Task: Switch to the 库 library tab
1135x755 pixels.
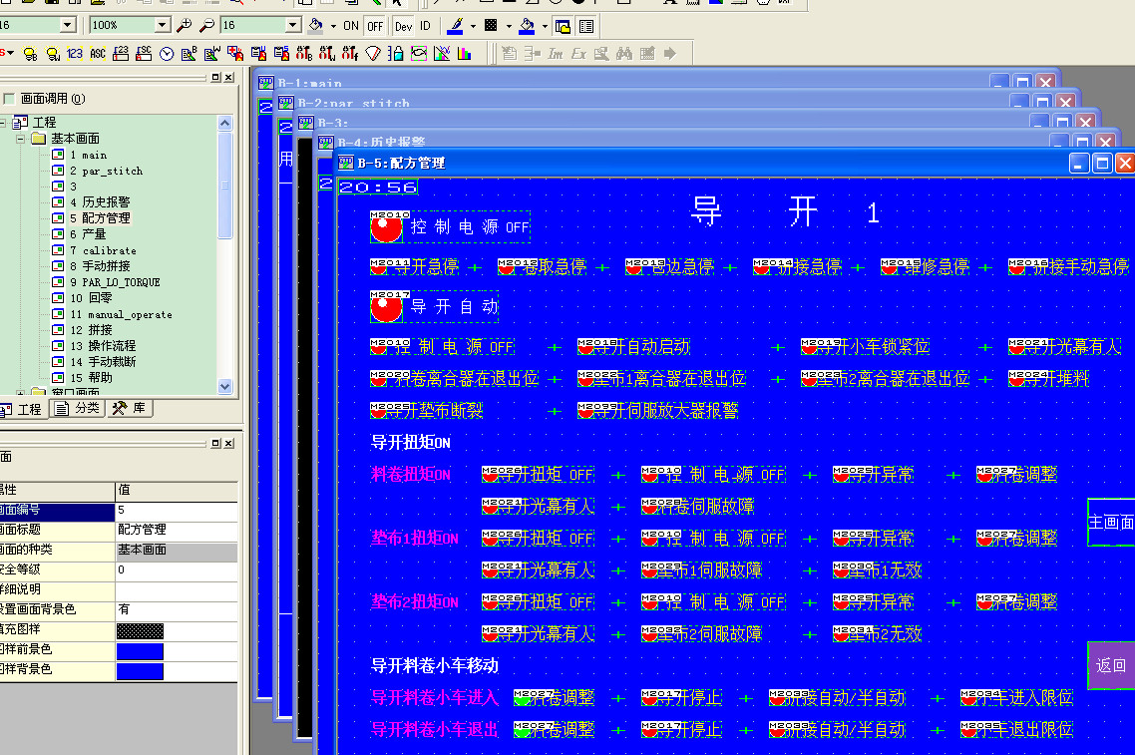Action: (129, 408)
